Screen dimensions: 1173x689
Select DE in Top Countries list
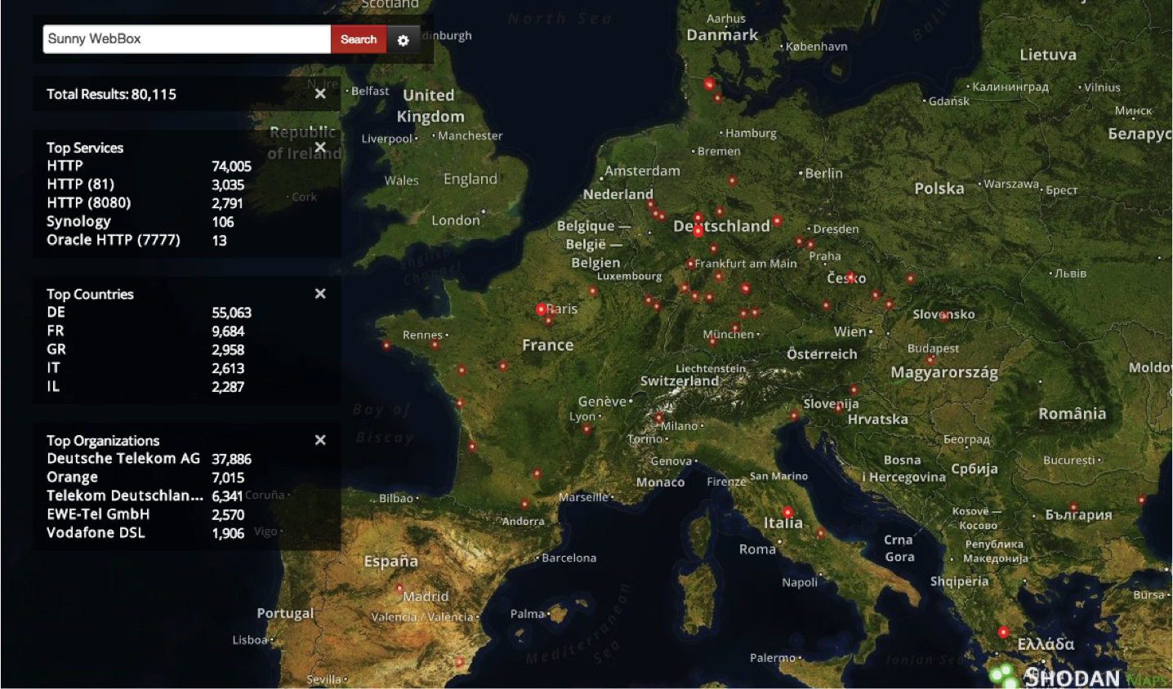(x=56, y=312)
